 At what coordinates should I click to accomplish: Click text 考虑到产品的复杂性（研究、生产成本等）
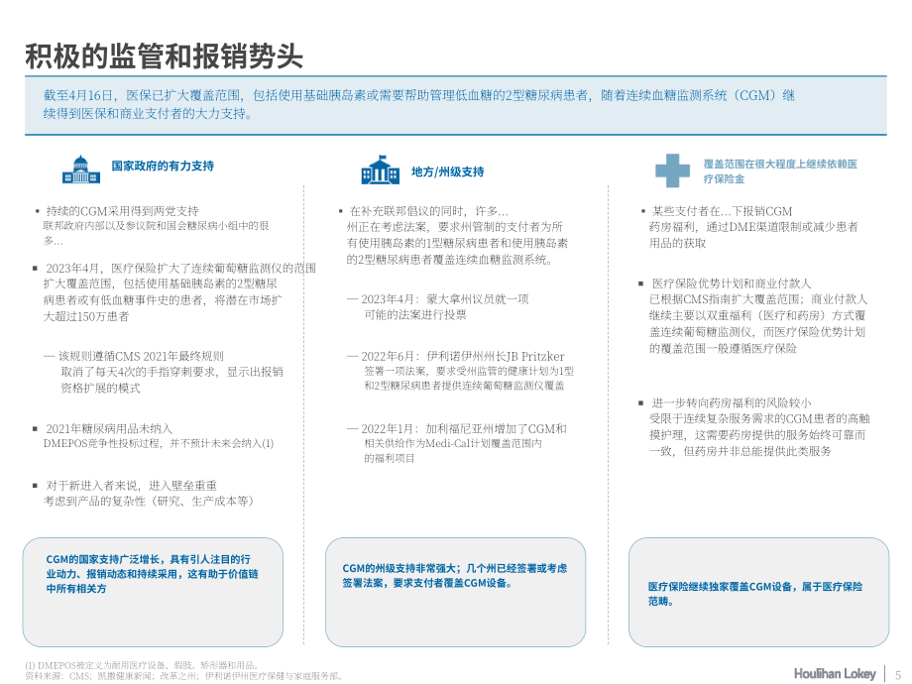149,501
